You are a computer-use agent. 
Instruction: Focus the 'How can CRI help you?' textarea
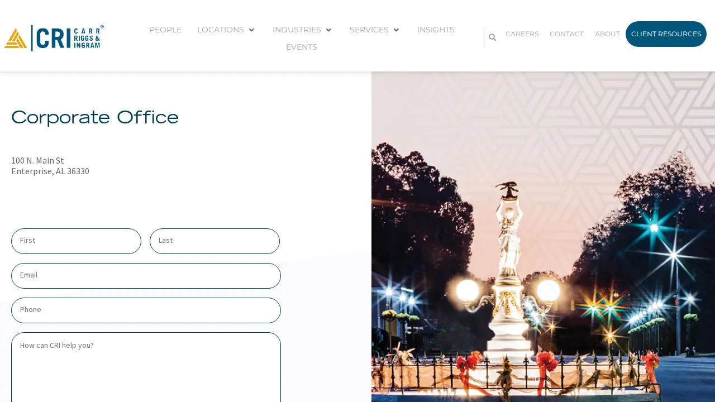[x=146, y=367]
